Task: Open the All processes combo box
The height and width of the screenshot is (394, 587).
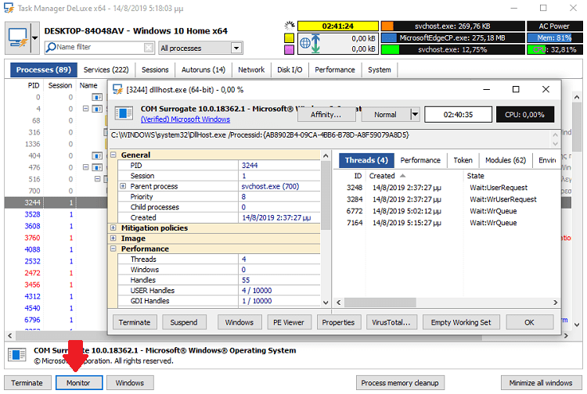Action: click(x=200, y=48)
